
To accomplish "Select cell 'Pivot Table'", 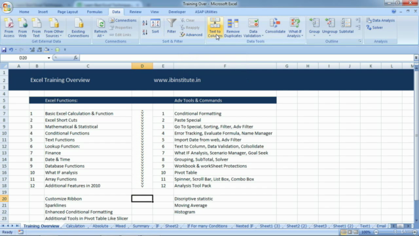I will 225,172.
